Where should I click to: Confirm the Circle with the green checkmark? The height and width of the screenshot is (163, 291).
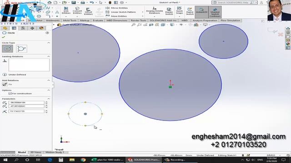[x=3, y=37]
